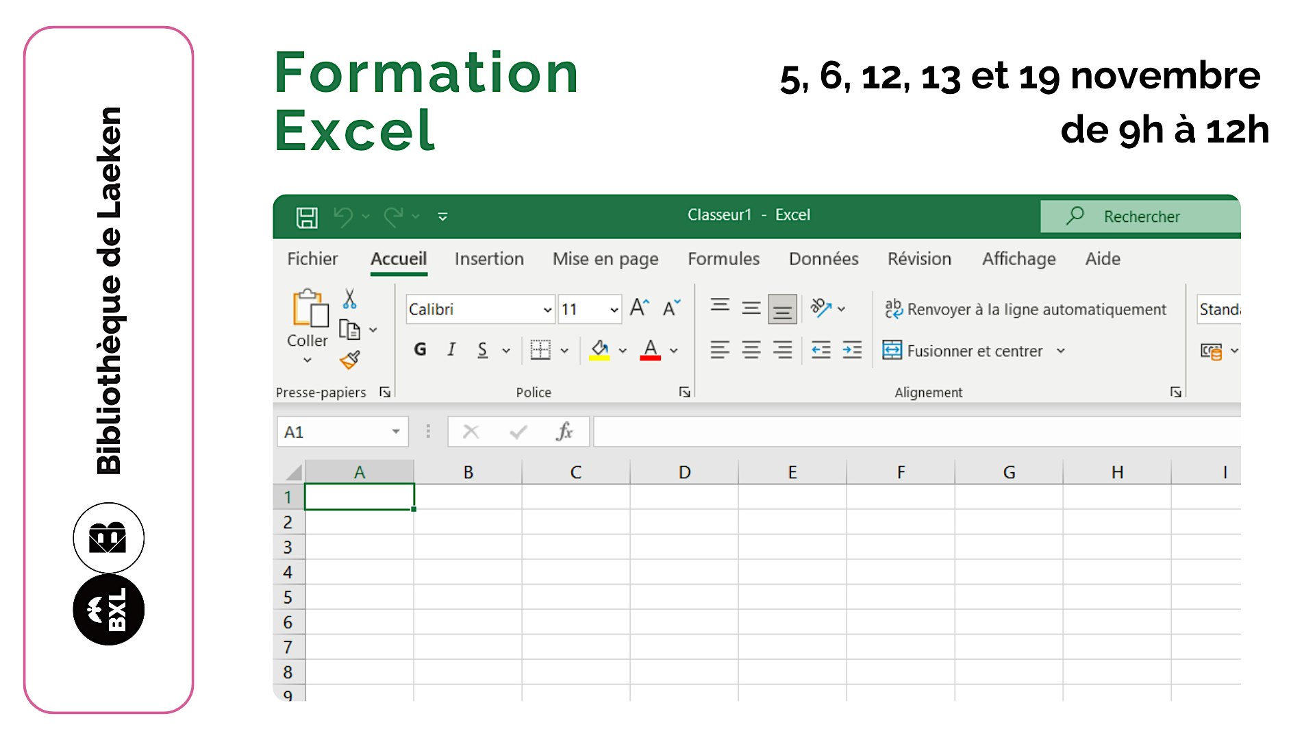Click the text Orientation icon
This screenshot has width=1315, height=740.
821,308
